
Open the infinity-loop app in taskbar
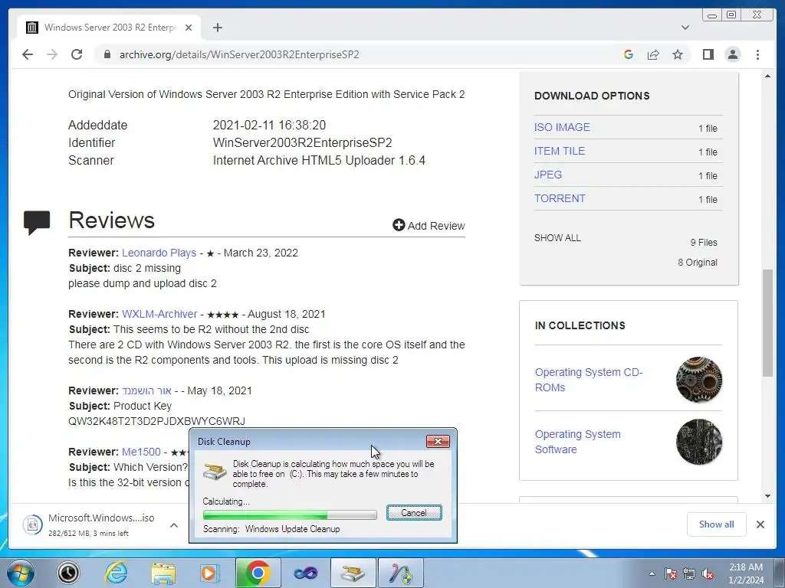305,573
